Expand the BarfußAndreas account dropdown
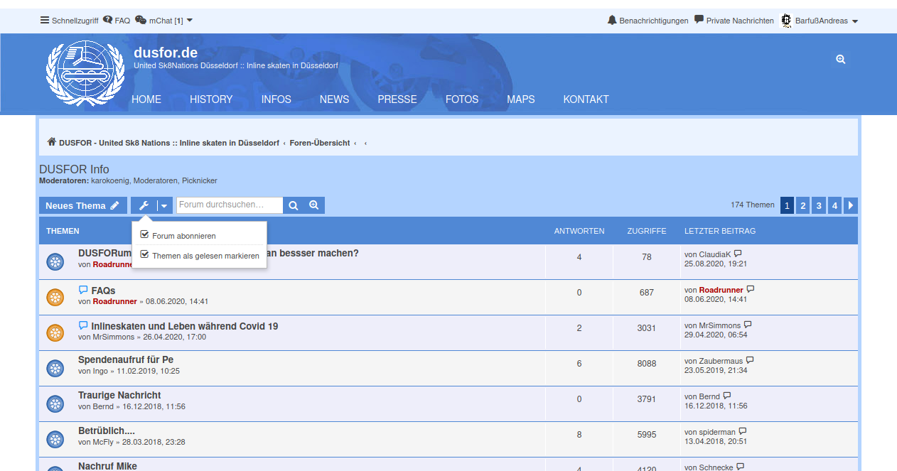 [821, 21]
